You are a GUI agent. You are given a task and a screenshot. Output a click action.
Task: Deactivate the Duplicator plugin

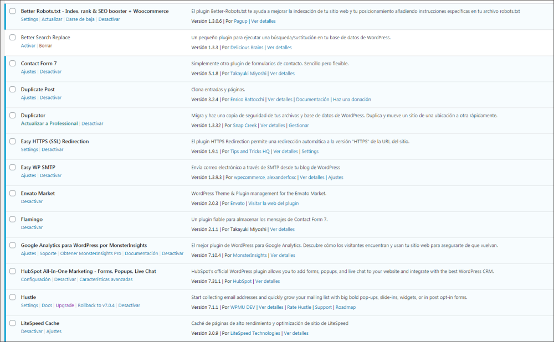click(x=92, y=123)
